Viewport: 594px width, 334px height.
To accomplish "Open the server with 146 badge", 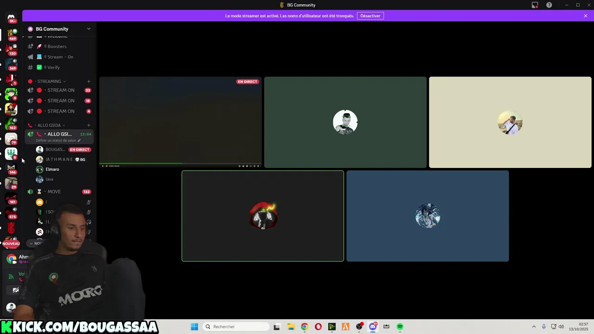I will point(11,168).
